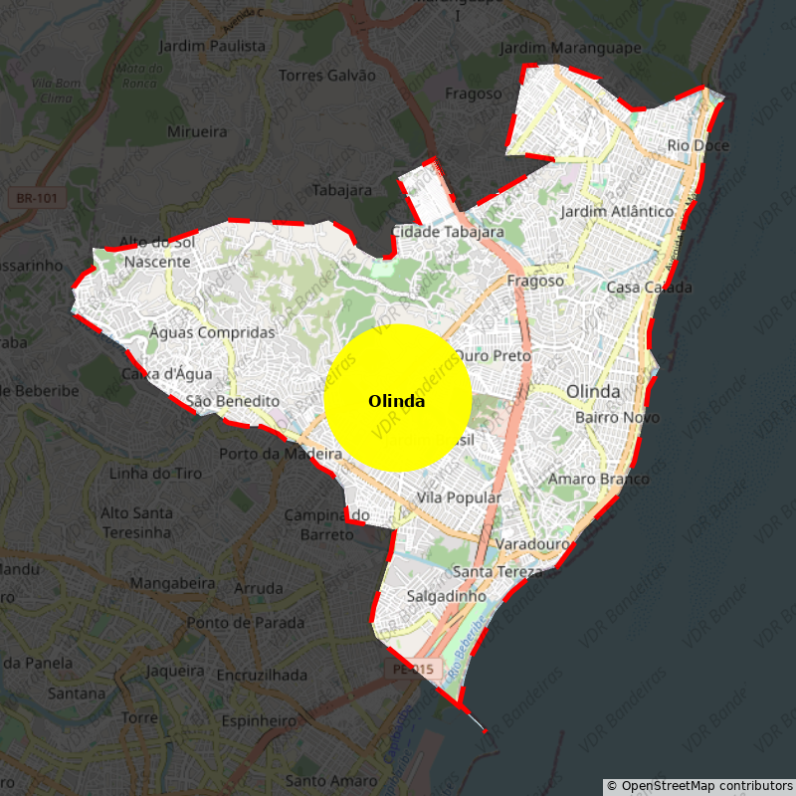Click the Amaro Branco label
This screenshot has height=796, width=796.
click(599, 479)
